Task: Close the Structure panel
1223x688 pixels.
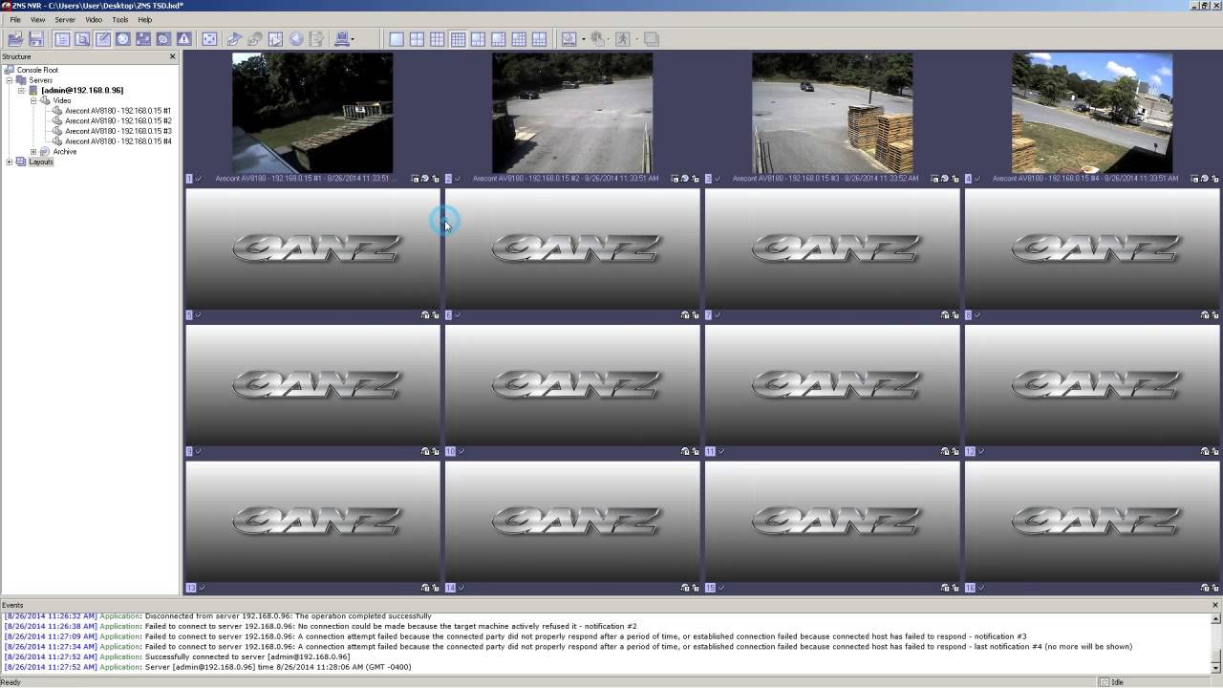Action: 173,57
